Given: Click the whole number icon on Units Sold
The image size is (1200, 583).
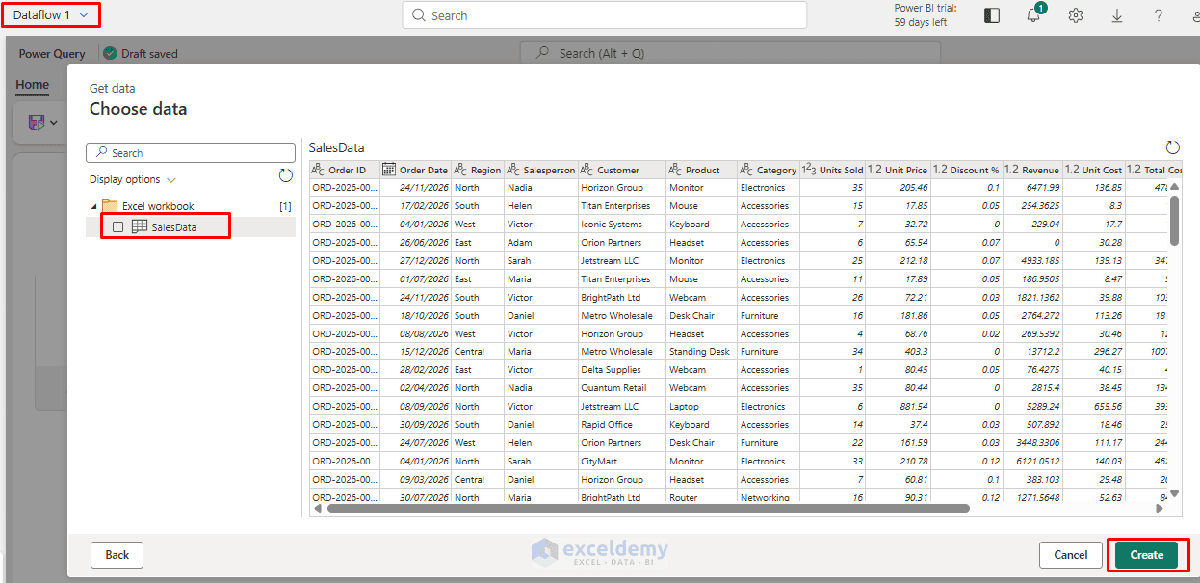Looking at the screenshot, I should pos(809,170).
